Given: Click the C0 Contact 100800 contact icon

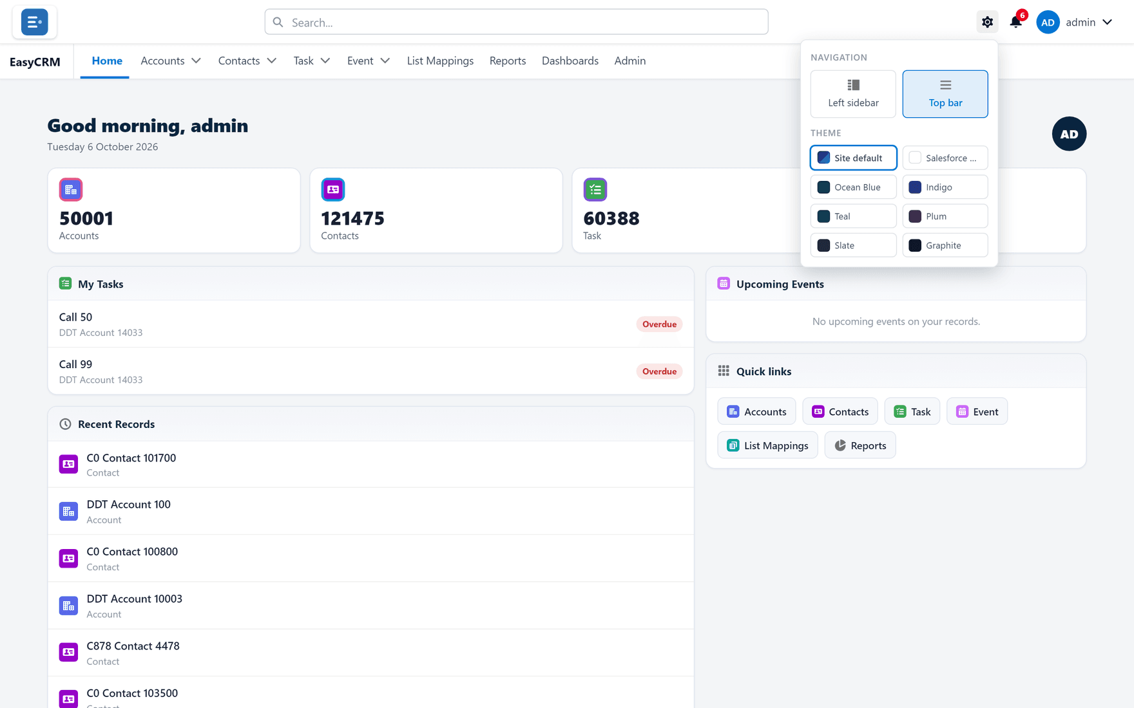Looking at the screenshot, I should (x=68, y=558).
